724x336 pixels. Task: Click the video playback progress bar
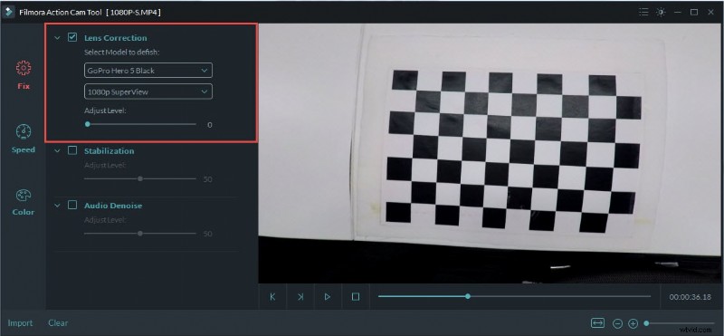tap(514, 296)
